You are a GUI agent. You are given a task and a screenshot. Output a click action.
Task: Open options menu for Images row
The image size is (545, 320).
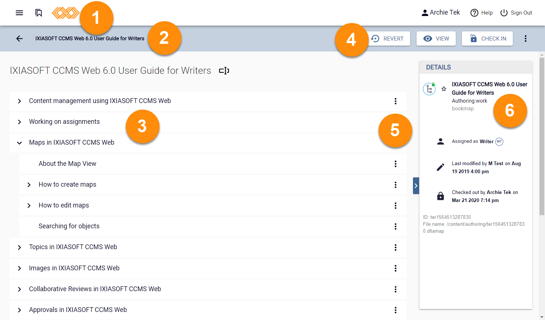(x=395, y=268)
